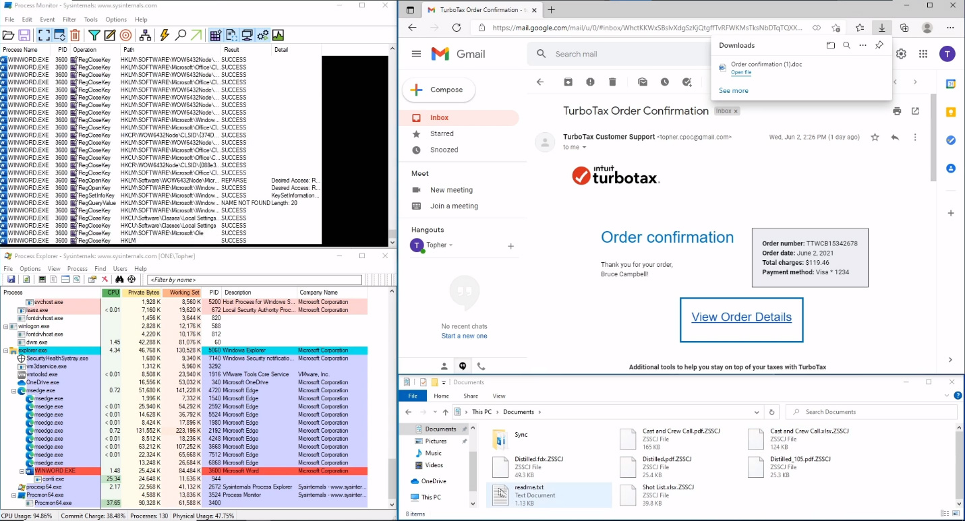
Task: Click the Delete trash icon in Gmail
Action: click(x=612, y=82)
